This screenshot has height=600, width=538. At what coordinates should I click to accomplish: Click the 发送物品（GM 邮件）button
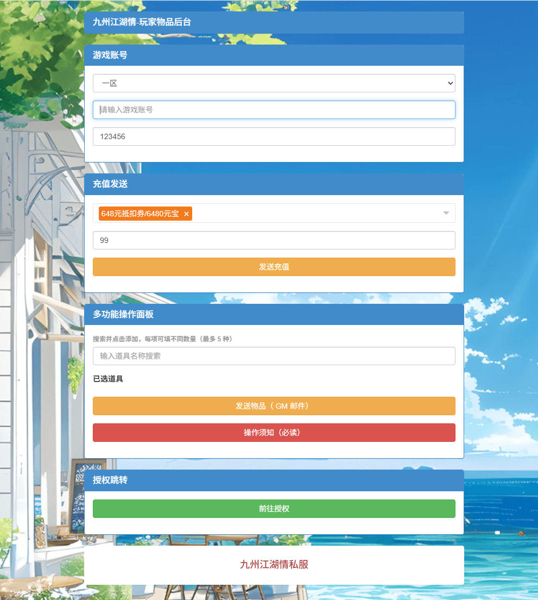274,406
